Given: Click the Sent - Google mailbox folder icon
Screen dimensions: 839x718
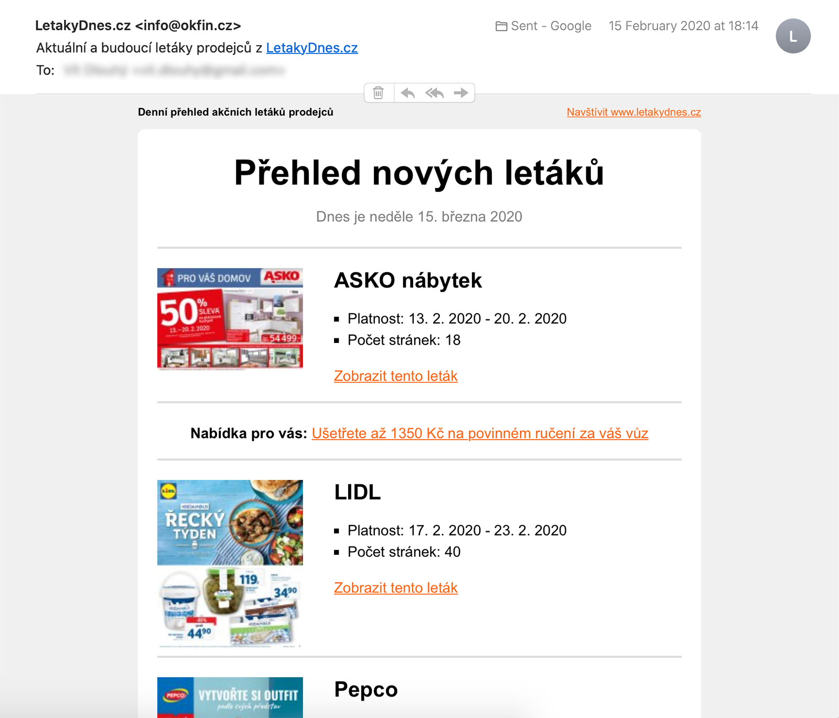Looking at the screenshot, I should tap(501, 26).
